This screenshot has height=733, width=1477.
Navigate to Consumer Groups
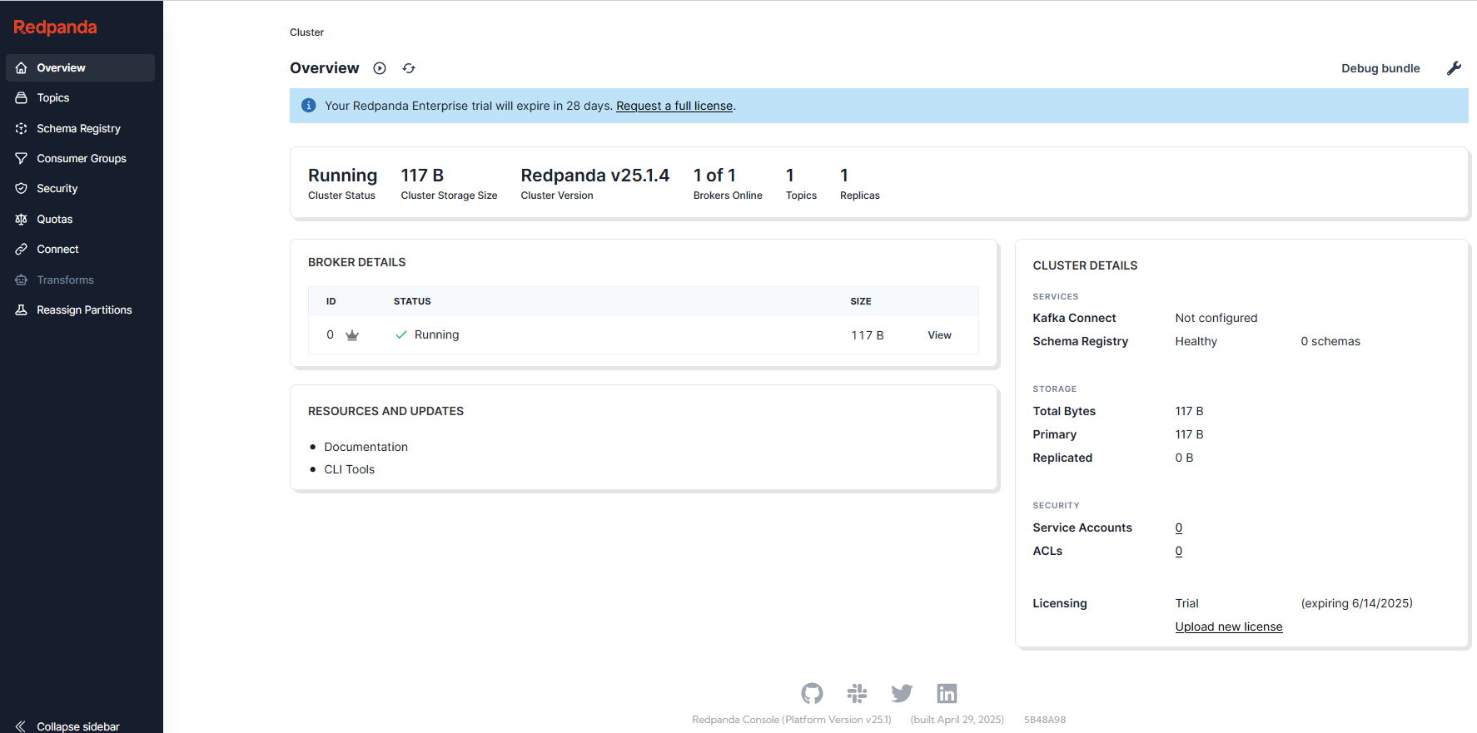(x=80, y=159)
